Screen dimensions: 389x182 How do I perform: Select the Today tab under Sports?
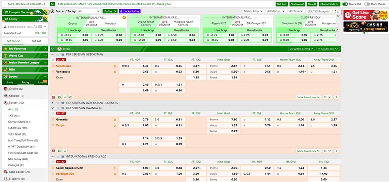[x=25, y=82]
